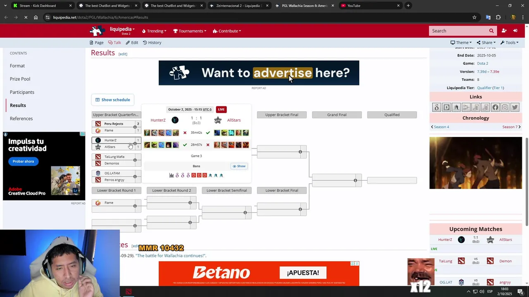
Task: Click the browser address bar URL
Action: point(100,17)
